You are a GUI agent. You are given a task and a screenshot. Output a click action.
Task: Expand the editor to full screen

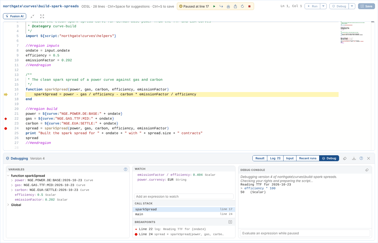coord(42,16)
